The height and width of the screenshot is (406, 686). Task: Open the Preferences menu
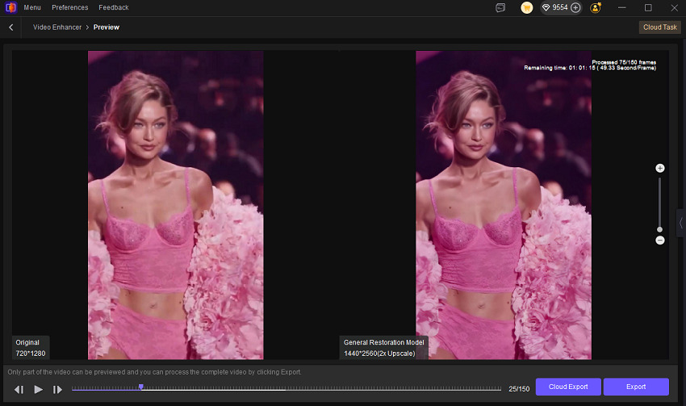(x=70, y=7)
